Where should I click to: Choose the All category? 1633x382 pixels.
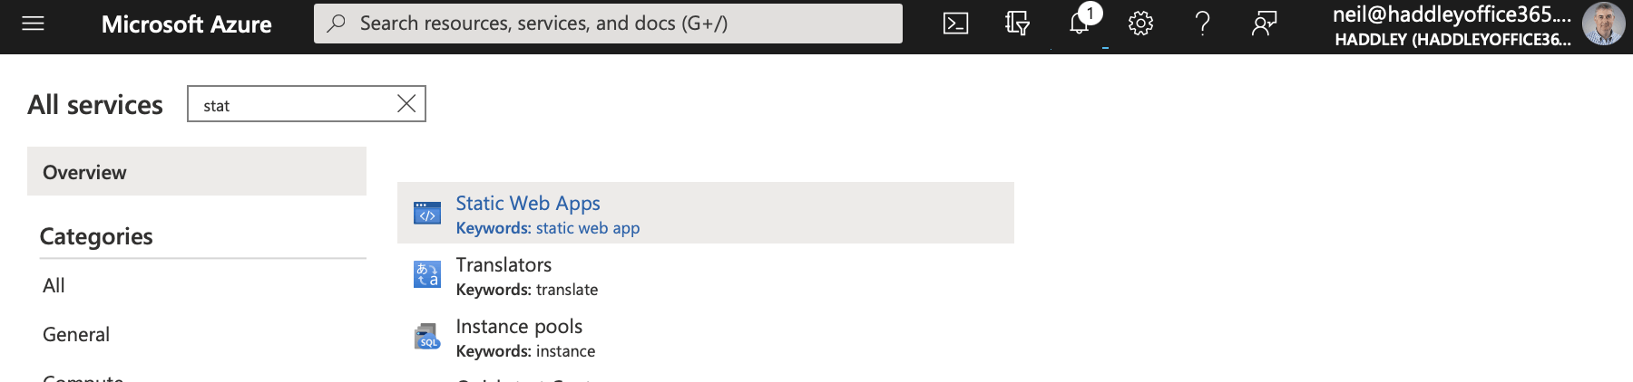click(54, 286)
